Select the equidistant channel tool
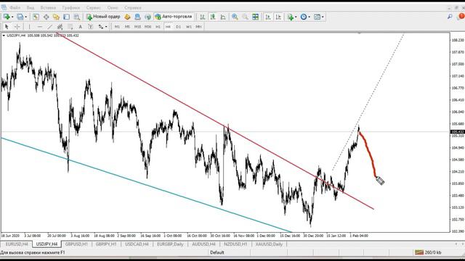465x261 pixels. pyautogui.click(x=60, y=27)
